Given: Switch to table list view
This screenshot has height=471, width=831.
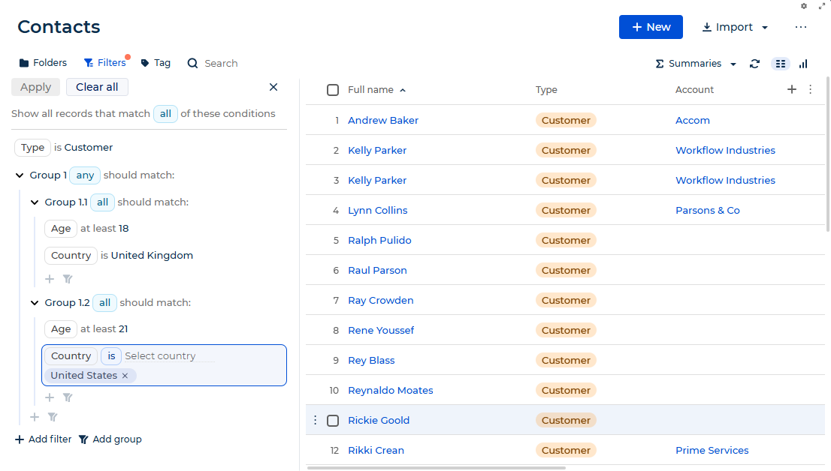Looking at the screenshot, I should (x=781, y=64).
